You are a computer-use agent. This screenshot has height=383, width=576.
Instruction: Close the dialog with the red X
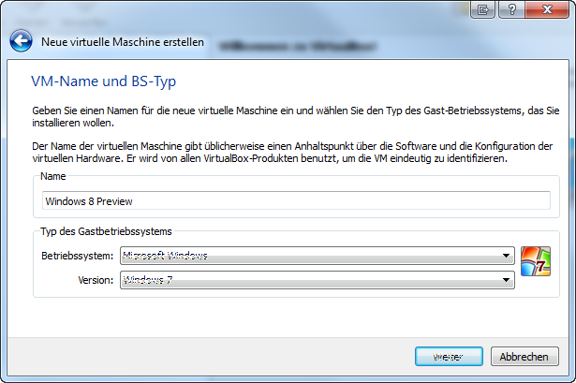(547, 9)
